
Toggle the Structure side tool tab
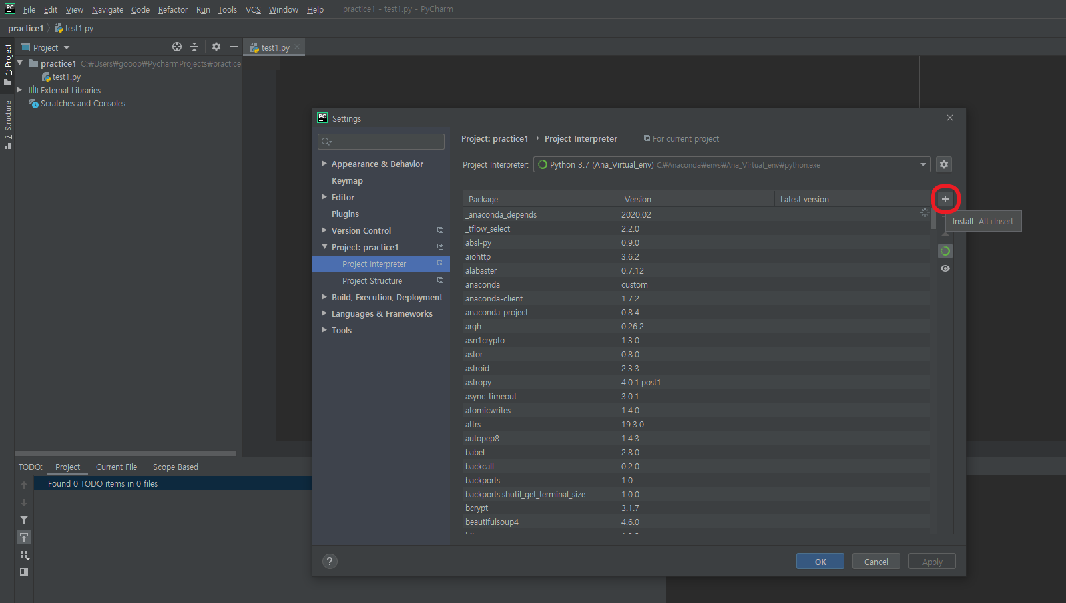[x=7, y=124]
